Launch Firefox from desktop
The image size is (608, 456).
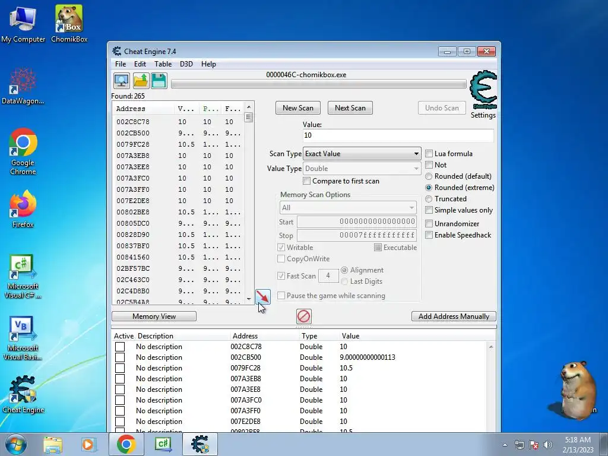point(23,208)
